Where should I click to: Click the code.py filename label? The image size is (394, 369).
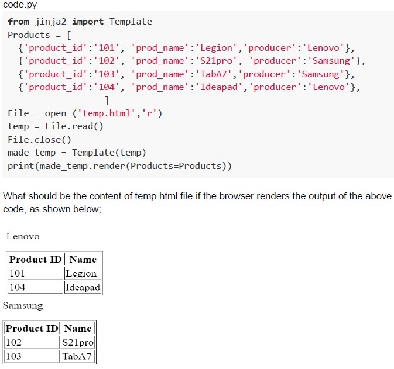pyautogui.click(x=20, y=5)
